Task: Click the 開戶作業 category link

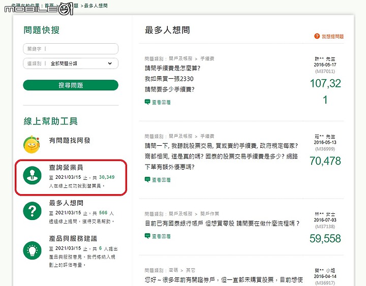Action: pyautogui.click(x=209, y=214)
